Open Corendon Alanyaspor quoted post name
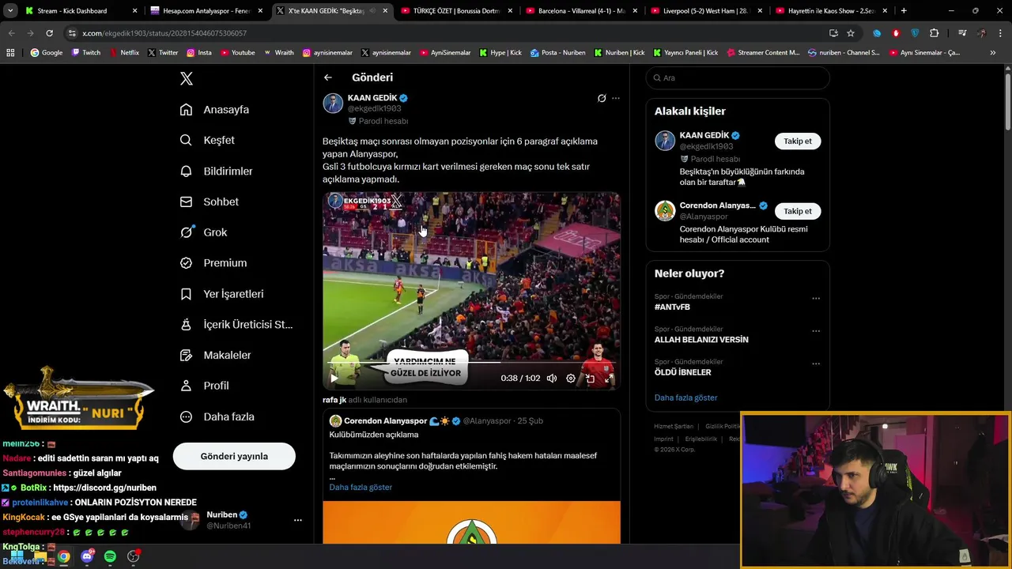This screenshot has width=1012, height=569. (x=385, y=421)
